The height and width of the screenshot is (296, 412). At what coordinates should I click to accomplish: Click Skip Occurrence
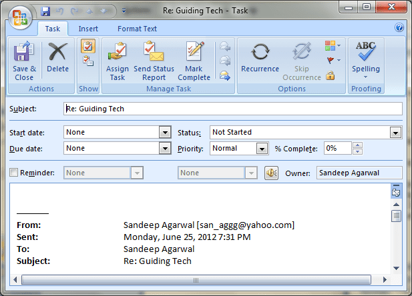(302, 61)
